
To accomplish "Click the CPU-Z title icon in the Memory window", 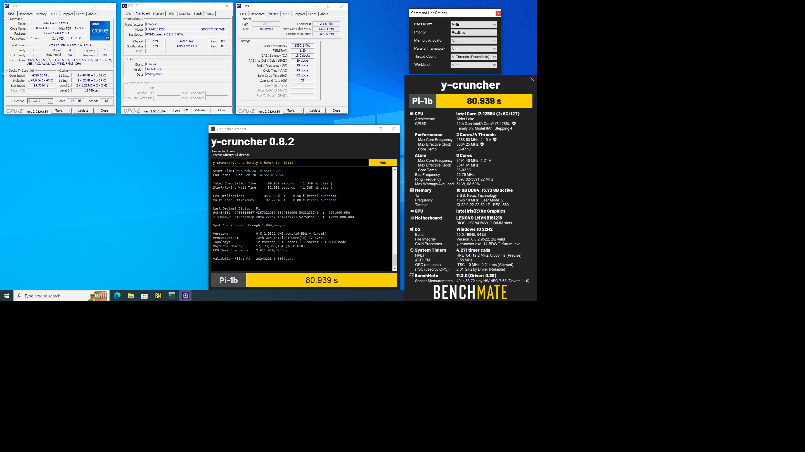I will pos(239,6).
